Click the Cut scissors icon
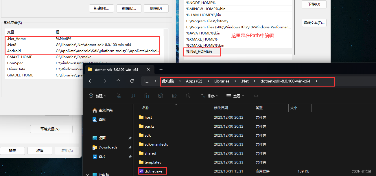The image size is (376, 176). click(x=119, y=96)
